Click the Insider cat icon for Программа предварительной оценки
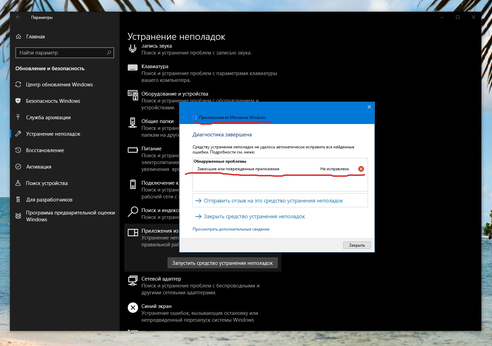Viewport: 492px width, 346px height. tap(18, 216)
